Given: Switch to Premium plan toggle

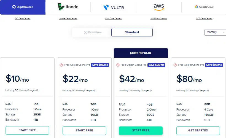Looking at the screenshot, I should [93, 32].
